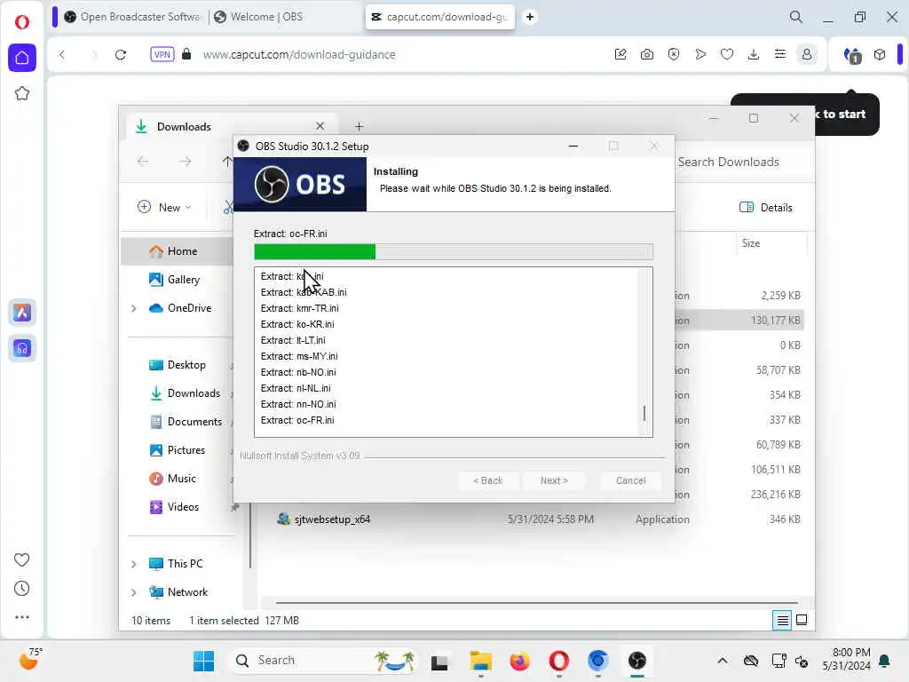
Task: Select the capcut.com download tab
Action: click(439, 17)
